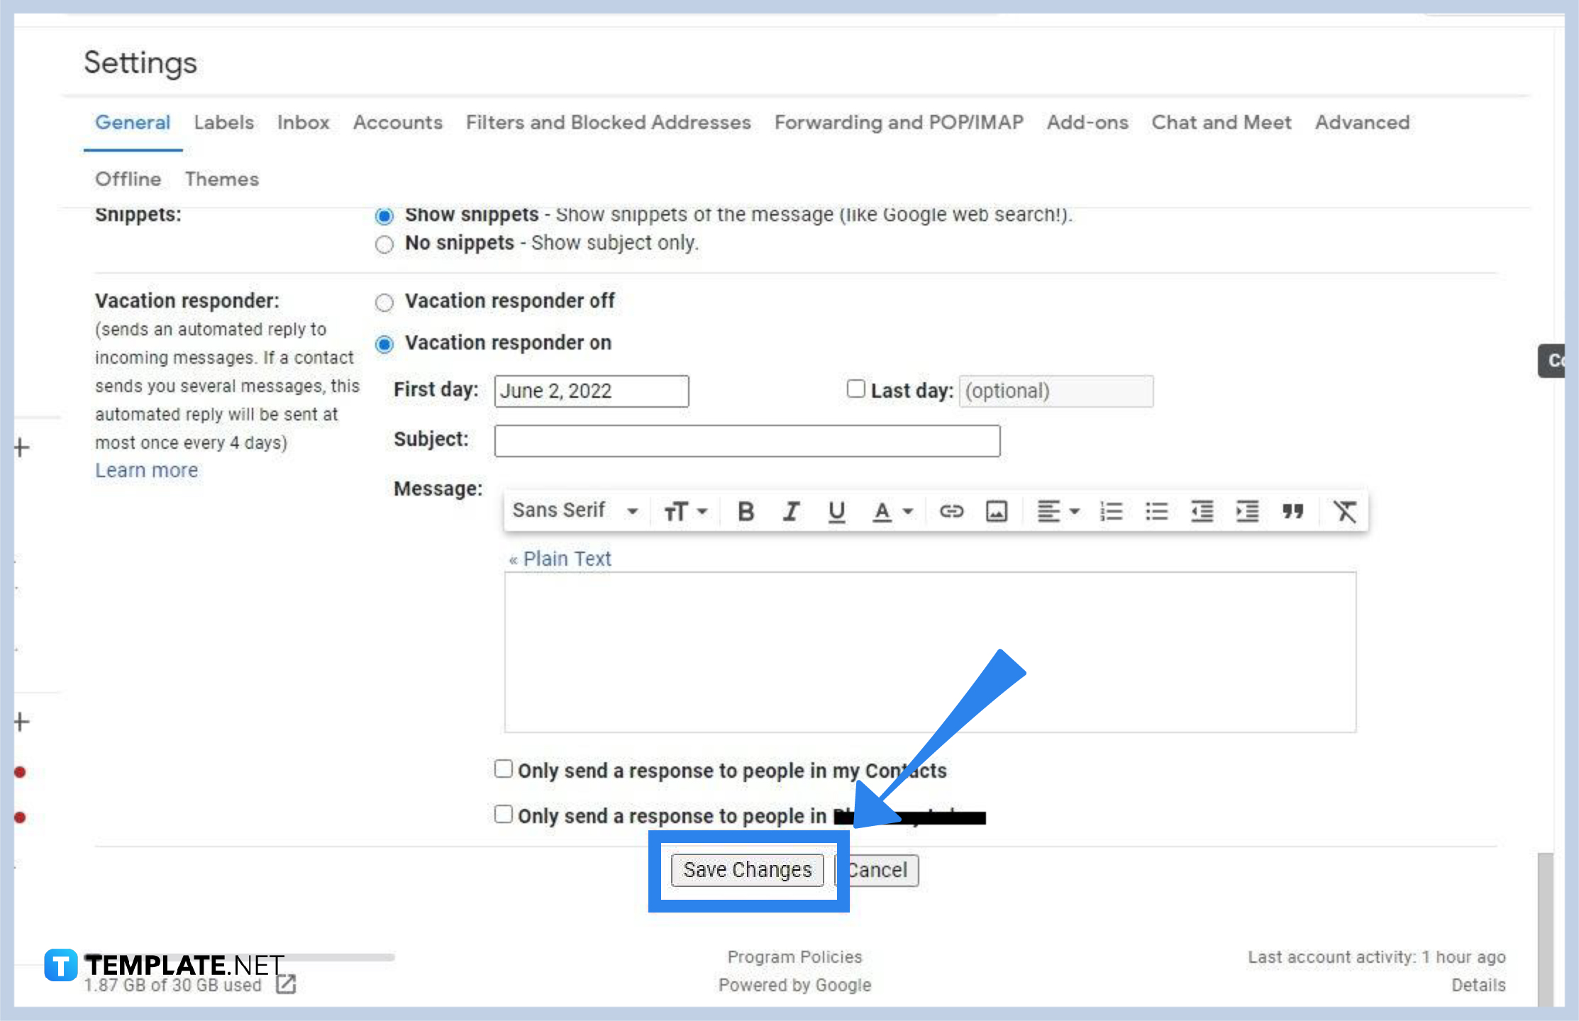This screenshot has width=1579, height=1021.
Task: Open the Forwarding and POP/IMAP tab
Action: [x=899, y=122]
